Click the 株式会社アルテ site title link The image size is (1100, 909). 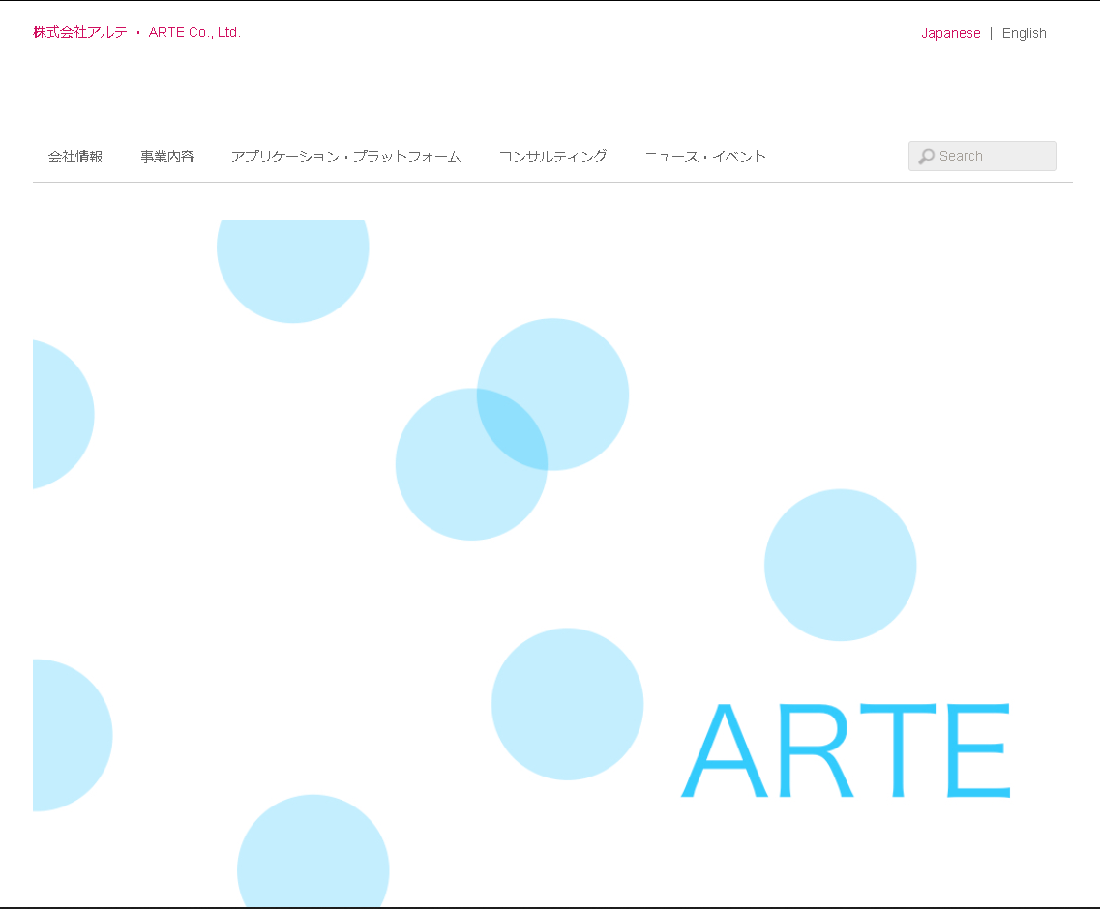pyautogui.click(x=77, y=31)
